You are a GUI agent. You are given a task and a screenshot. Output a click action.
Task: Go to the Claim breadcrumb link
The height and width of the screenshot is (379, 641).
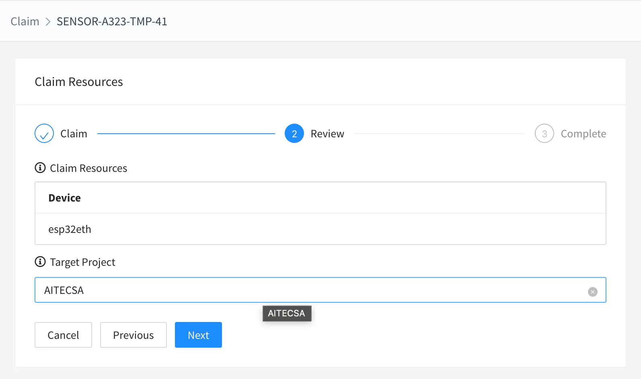click(x=25, y=21)
